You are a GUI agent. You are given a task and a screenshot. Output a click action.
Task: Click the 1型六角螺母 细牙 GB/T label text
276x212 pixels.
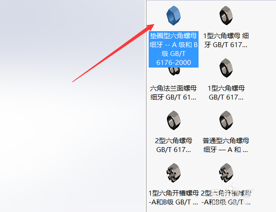226,40
